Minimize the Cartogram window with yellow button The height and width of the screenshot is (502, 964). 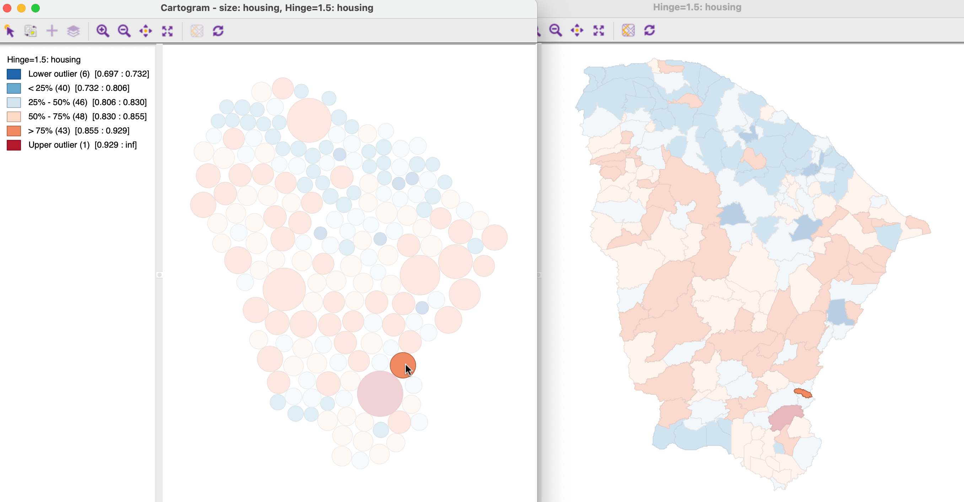[x=21, y=8]
